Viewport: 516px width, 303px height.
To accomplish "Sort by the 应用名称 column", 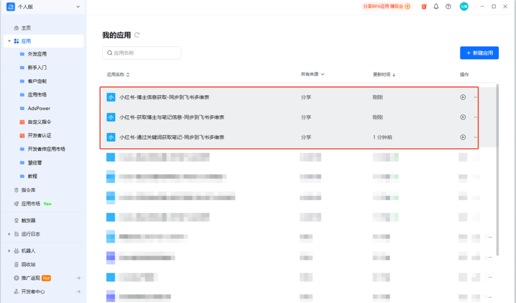I will pos(118,74).
